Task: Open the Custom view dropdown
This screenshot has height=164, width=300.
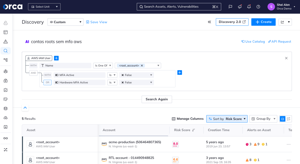Action: pos(66,22)
